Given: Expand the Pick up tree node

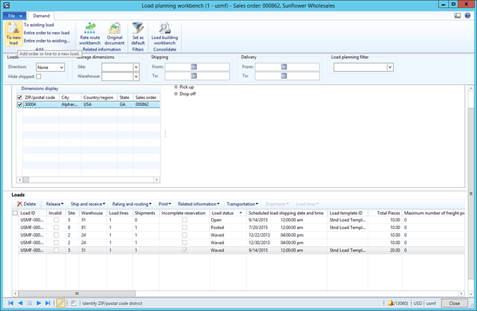Looking at the screenshot, I should pyautogui.click(x=176, y=87).
